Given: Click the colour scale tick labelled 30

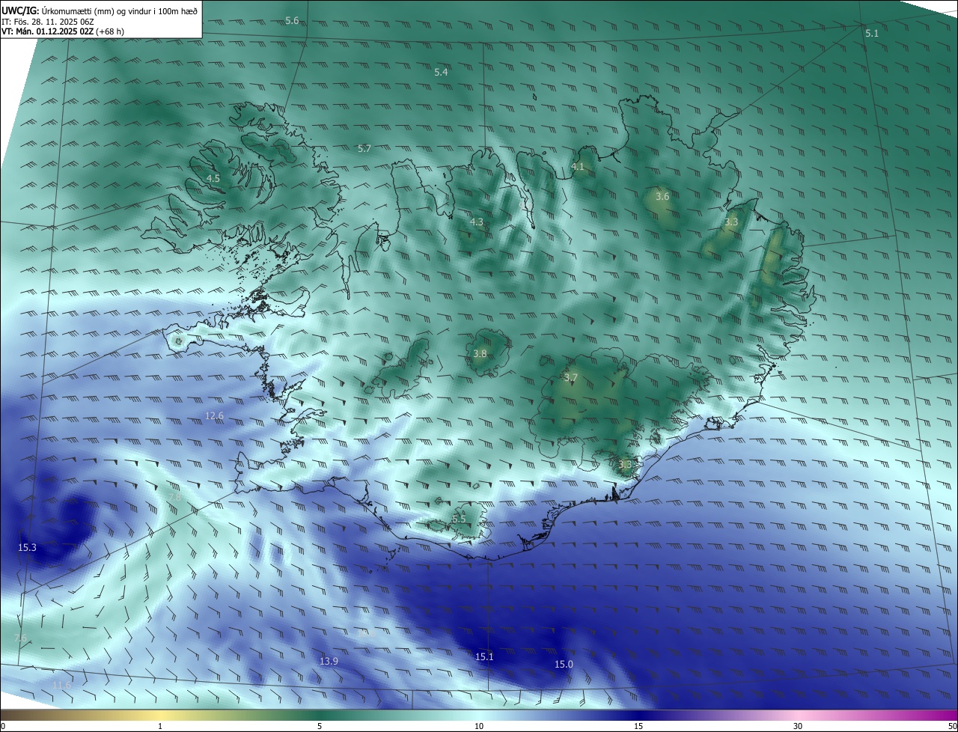Looking at the screenshot, I should coord(798,726).
